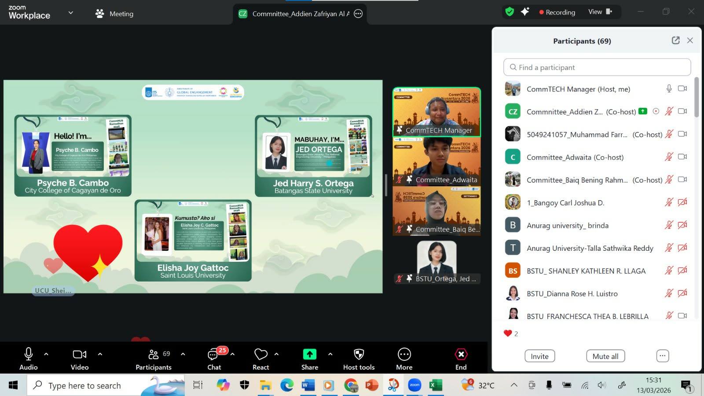Expand the audio options arrow

46,354
